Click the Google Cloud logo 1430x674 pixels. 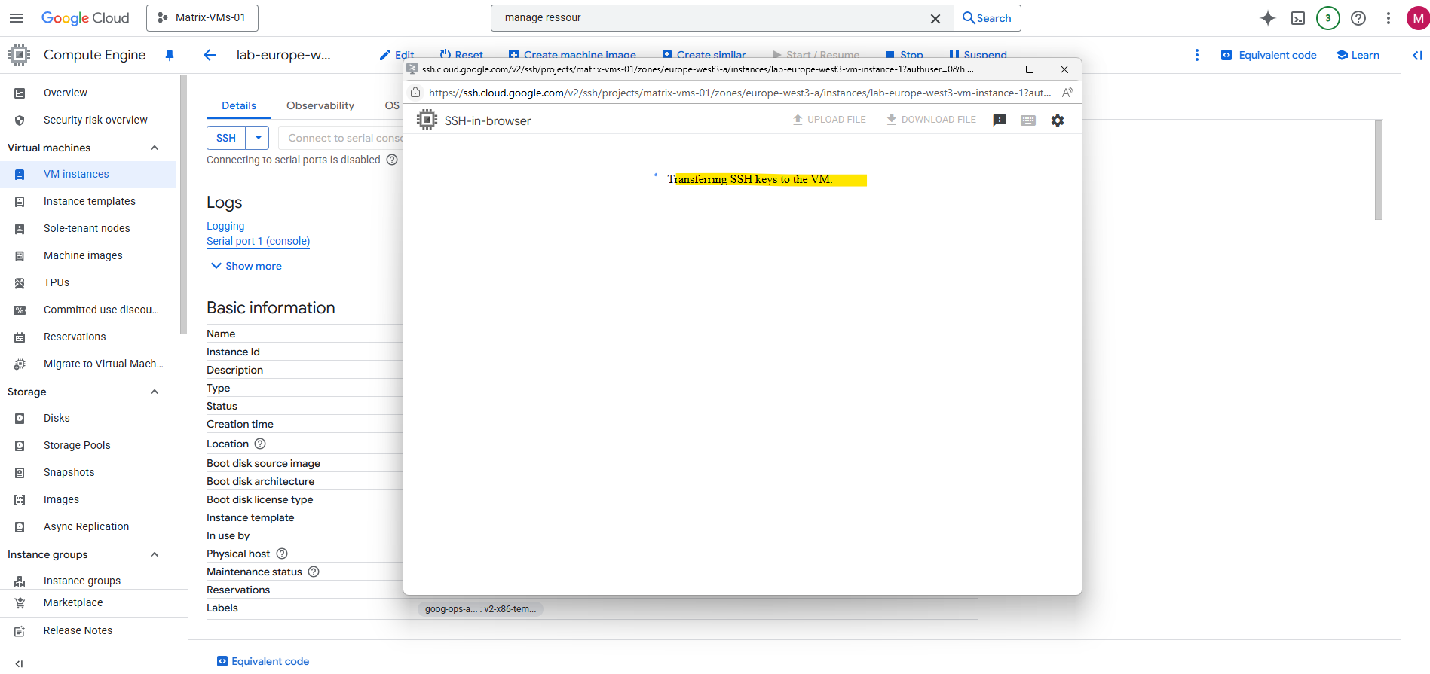85,18
